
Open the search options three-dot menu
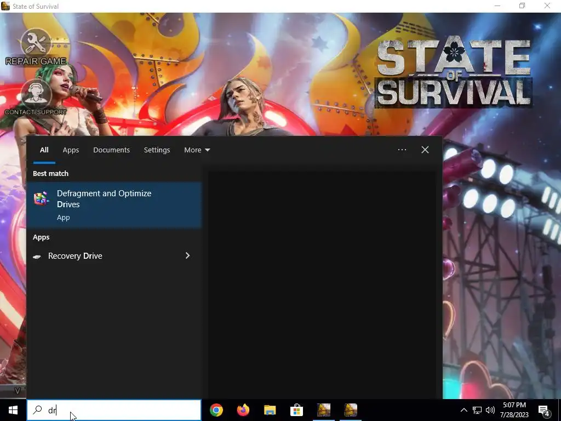(x=402, y=150)
